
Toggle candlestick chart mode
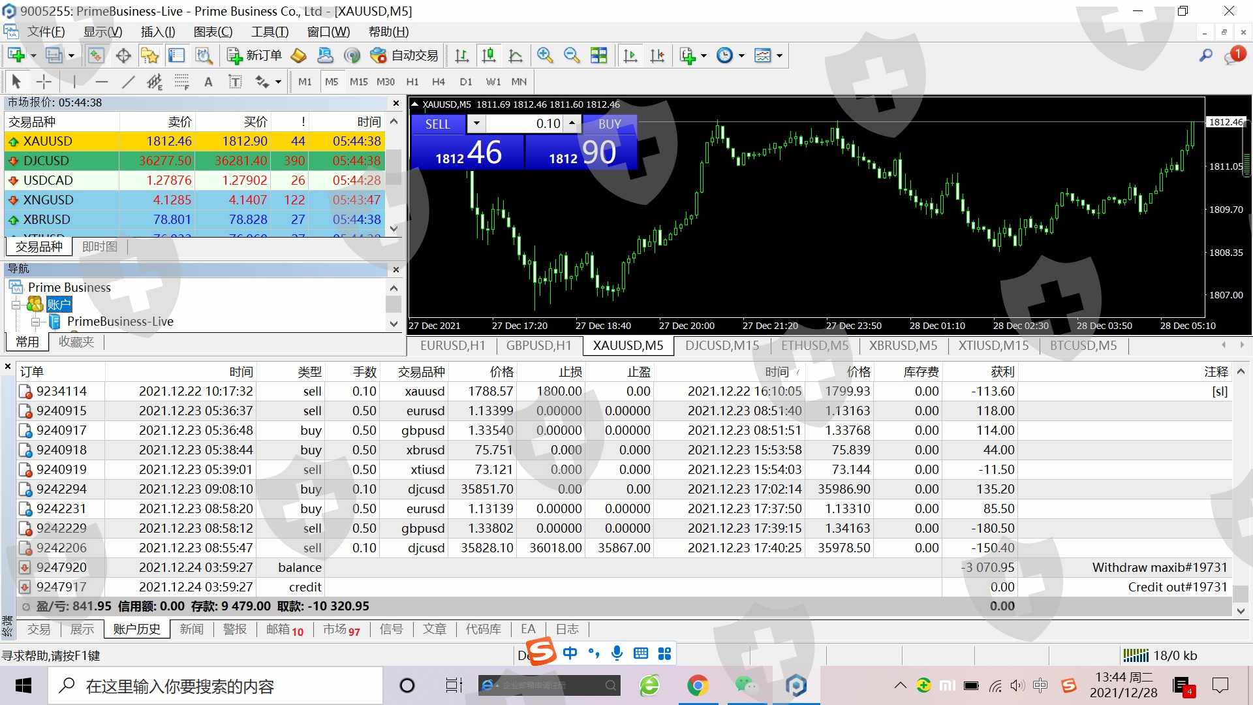click(x=488, y=55)
